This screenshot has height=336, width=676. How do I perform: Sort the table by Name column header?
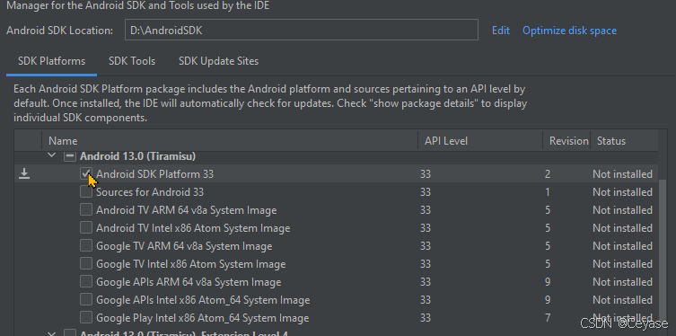tap(230, 141)
